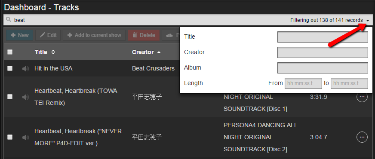Click Add to current show button
The width and height of the screenshot is (375, 159).
click(x=94, y=35)
